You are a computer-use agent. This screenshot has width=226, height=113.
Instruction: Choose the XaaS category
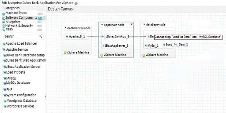click(x=9, y=29)
